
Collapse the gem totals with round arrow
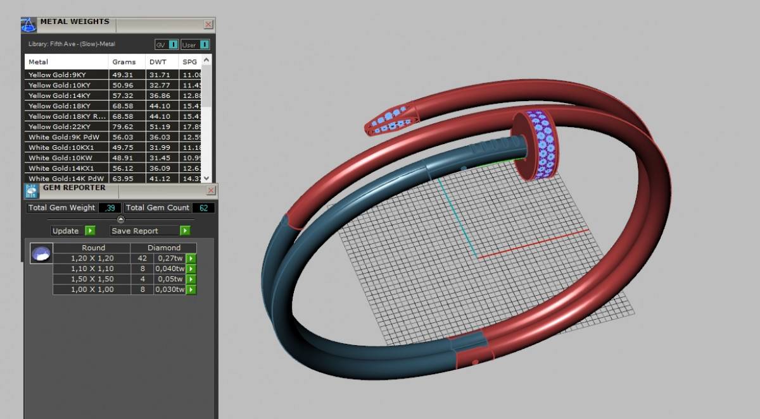[x=121, y=219]
